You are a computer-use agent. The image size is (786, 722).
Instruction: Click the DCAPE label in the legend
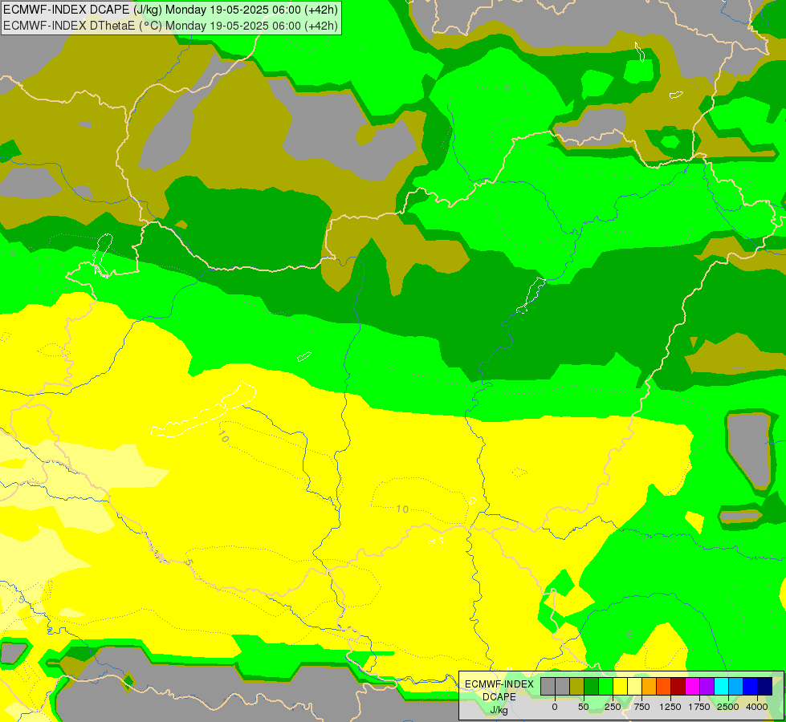click(x=499, y=697)
